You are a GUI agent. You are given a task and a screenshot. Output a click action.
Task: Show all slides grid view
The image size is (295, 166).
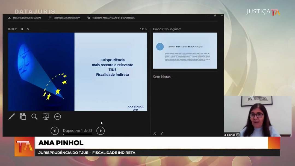coord(23,117)
